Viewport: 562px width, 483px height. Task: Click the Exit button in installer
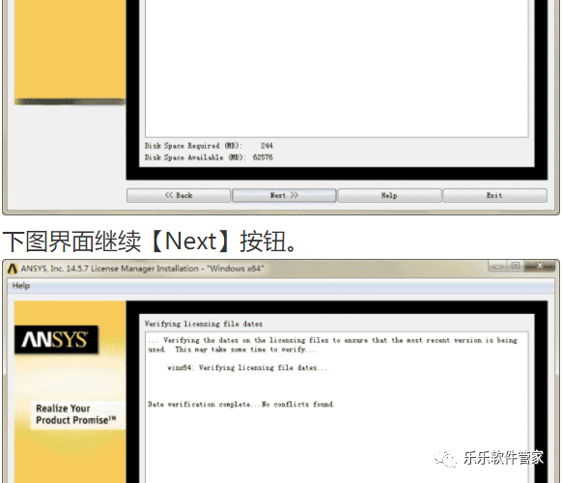pos(495,195)
